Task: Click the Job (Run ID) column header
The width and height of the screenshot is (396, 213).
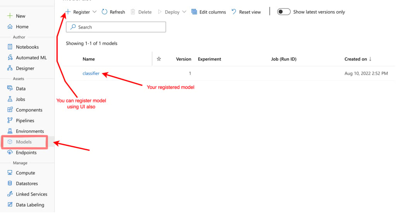Action: (284, 59)
